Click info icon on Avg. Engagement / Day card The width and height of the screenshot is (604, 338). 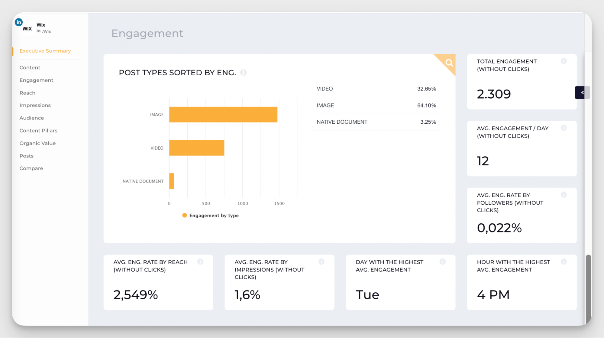pos(564,128)
